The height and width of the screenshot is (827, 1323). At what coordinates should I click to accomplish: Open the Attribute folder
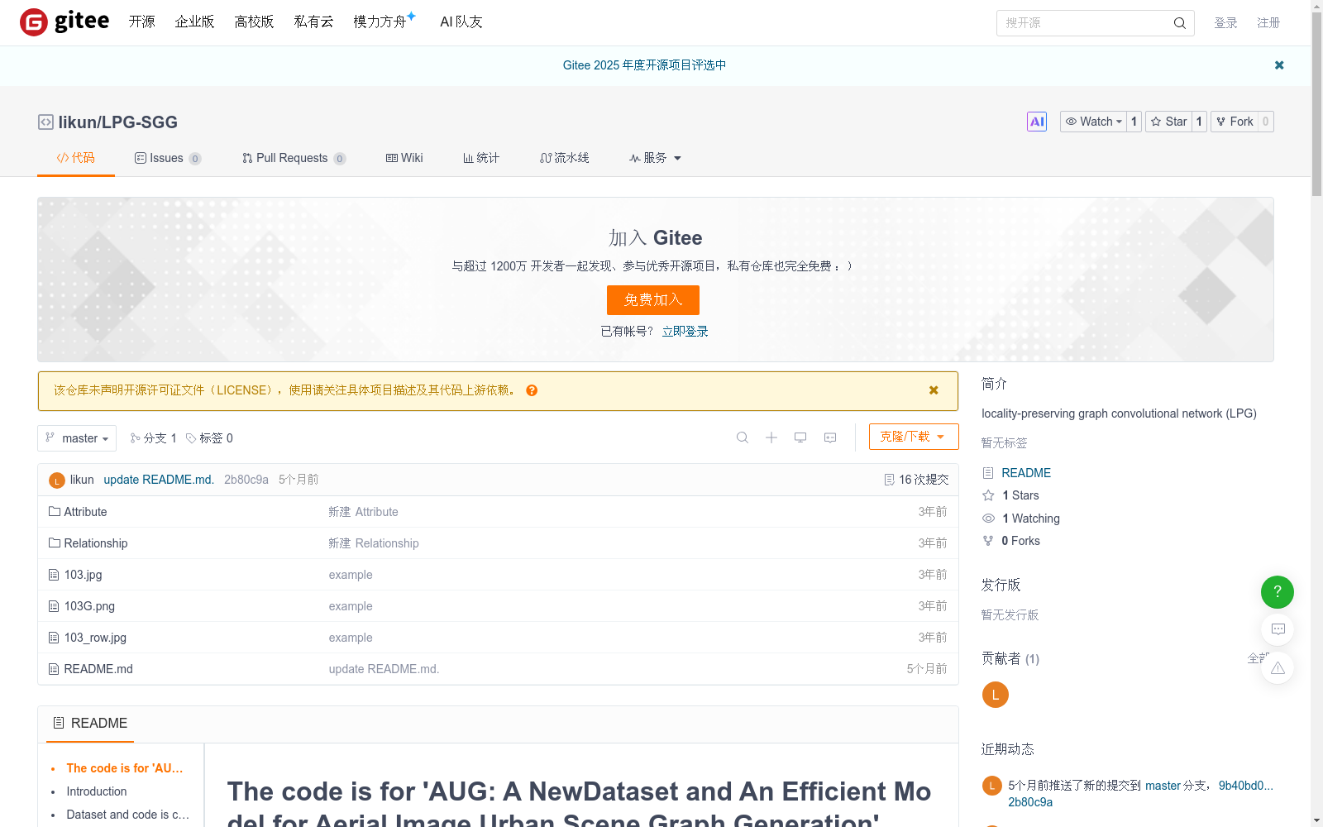click(85, 512)
